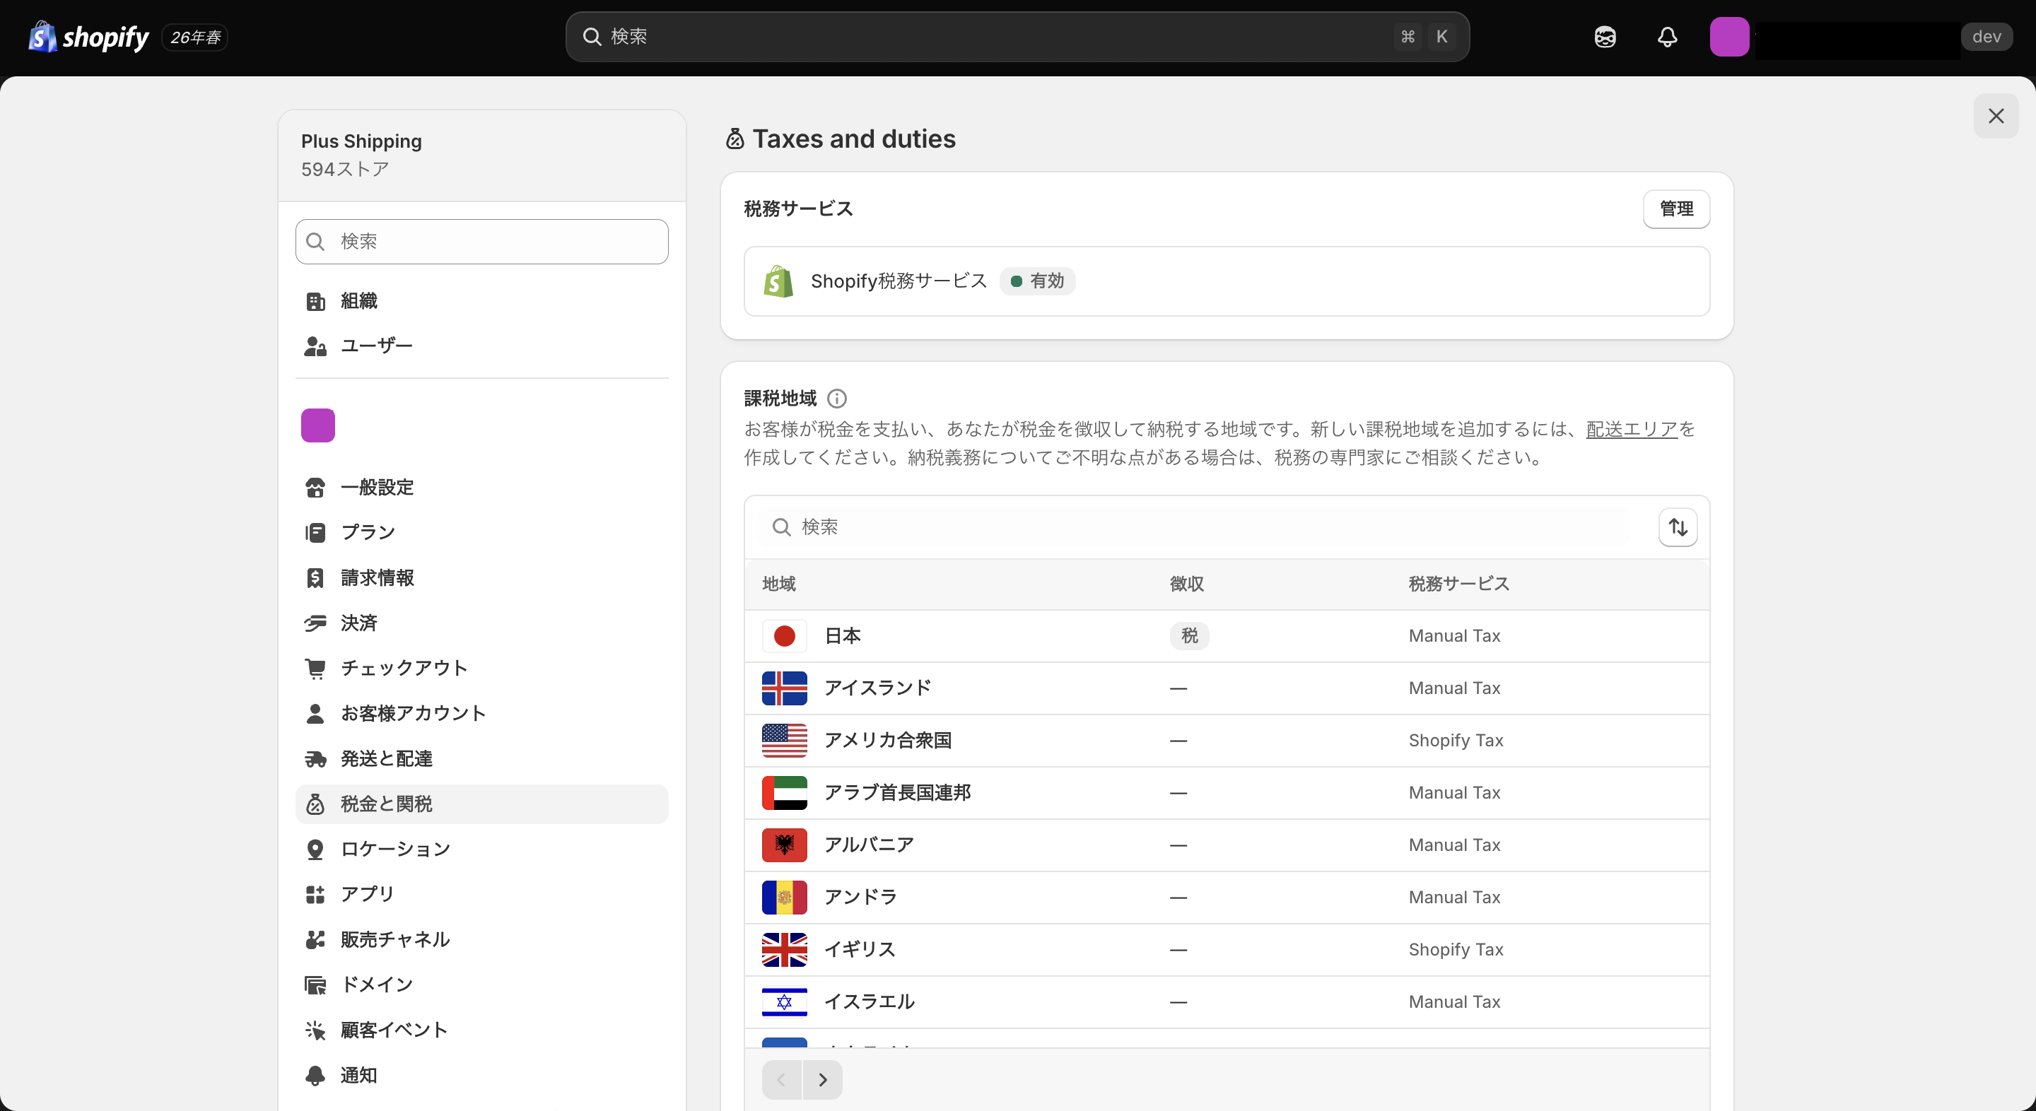Open the イギリス region row

coord(1227,950)
